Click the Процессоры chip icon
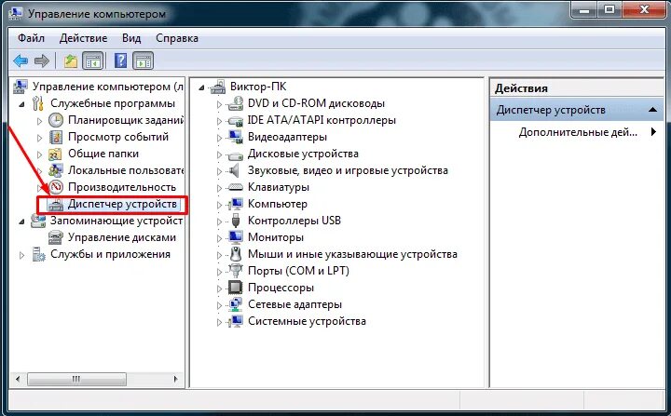Viewport: 671px width, 416px height. (x=236, y=288)
